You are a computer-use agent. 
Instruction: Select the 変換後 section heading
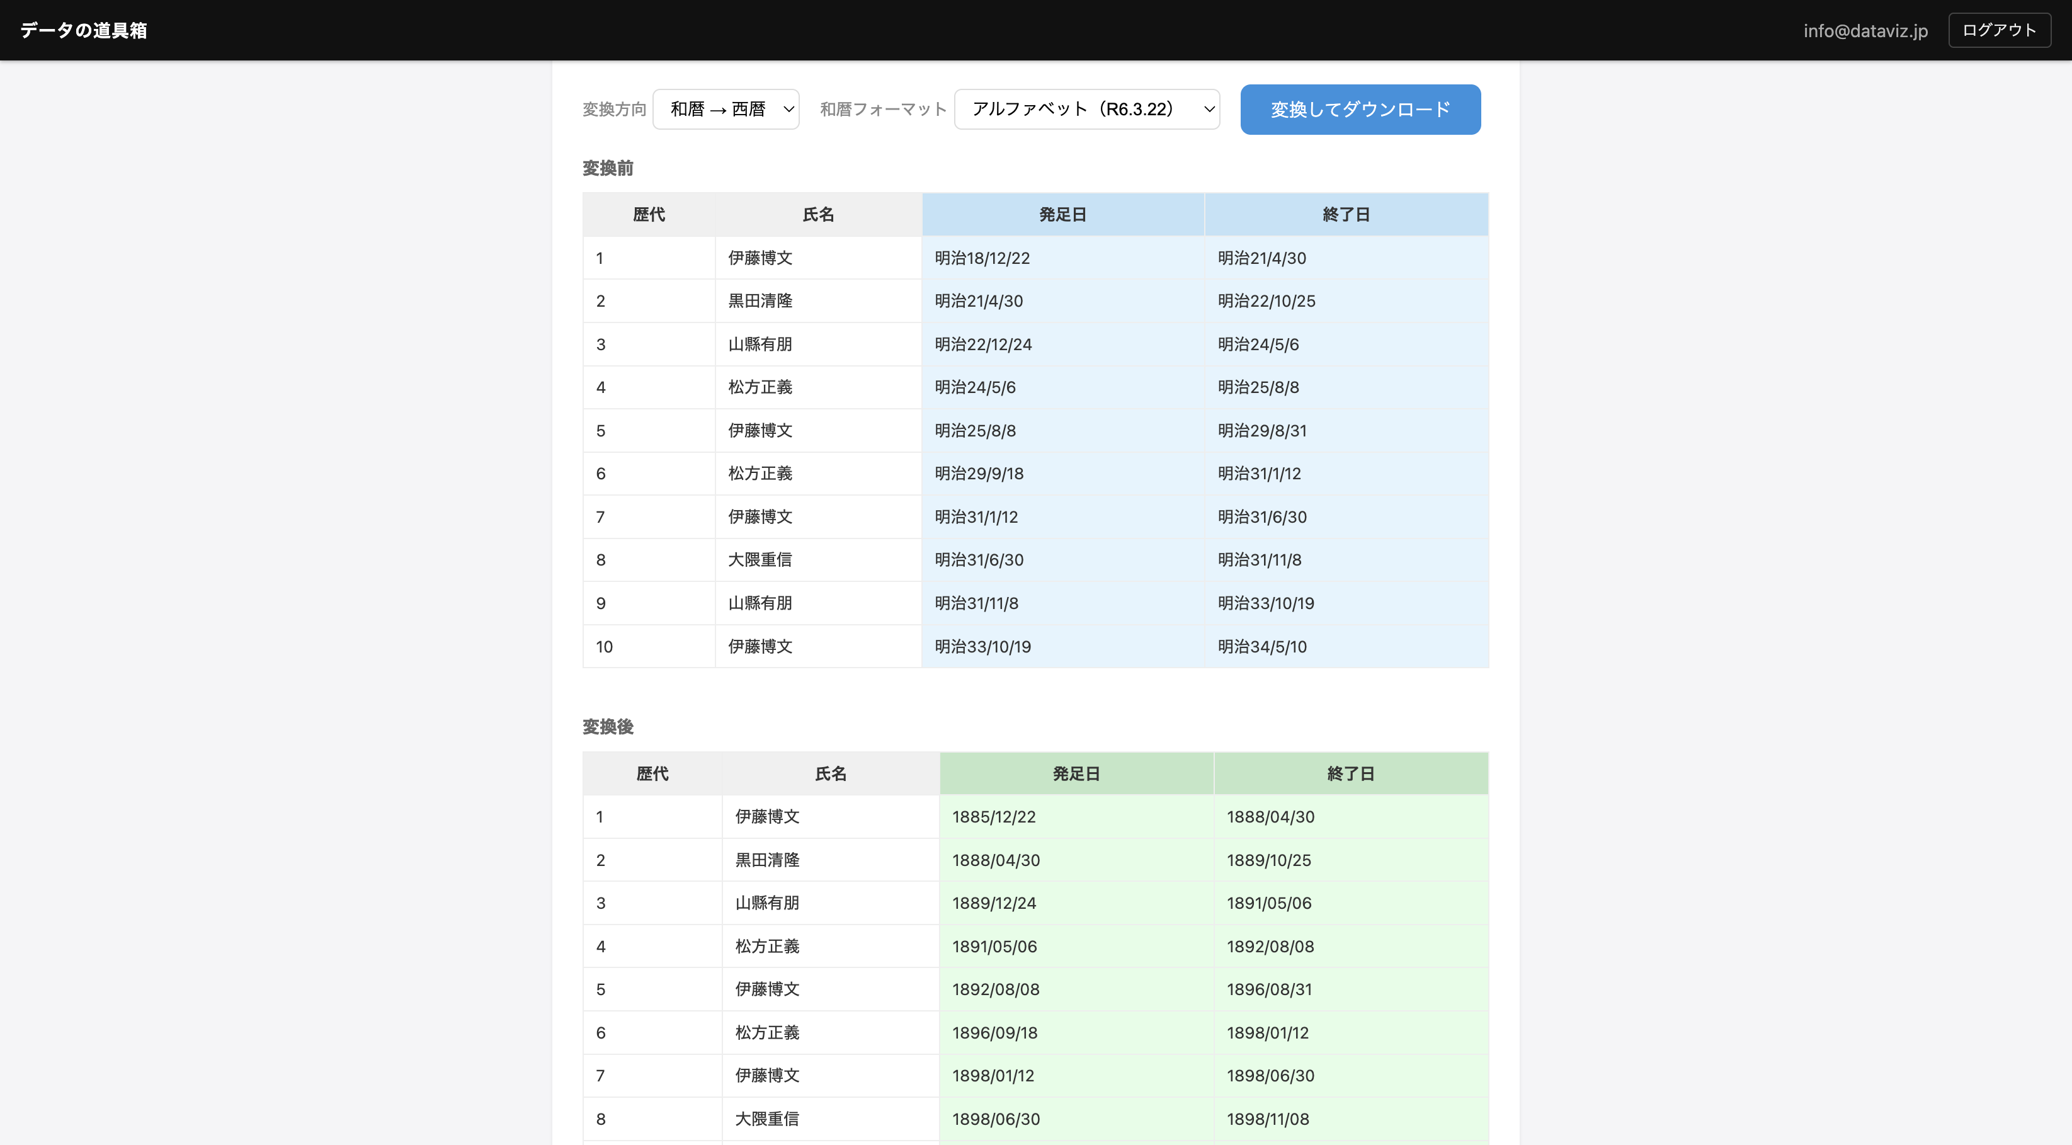pos(607,727)
